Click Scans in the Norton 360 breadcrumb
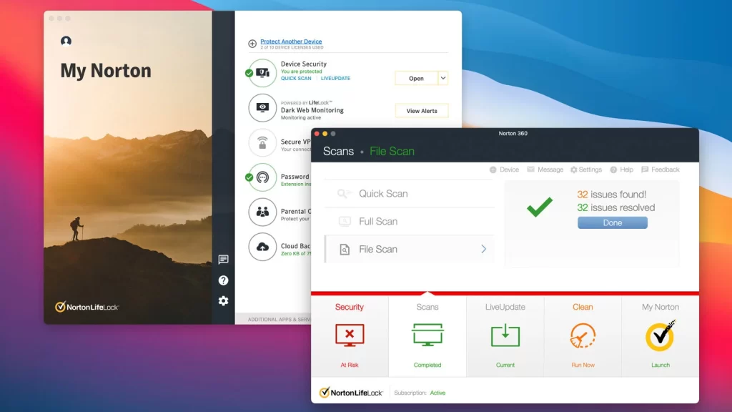The height and width of the screenshot is (412, 732). point(338,152)
